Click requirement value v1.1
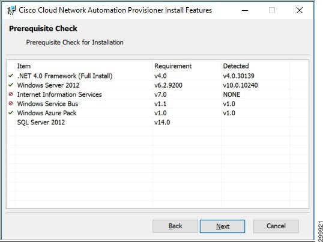 click(160, 104)
